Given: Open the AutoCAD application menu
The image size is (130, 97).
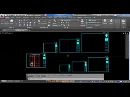Looking at the screenshot, I should tap(2, 16).
